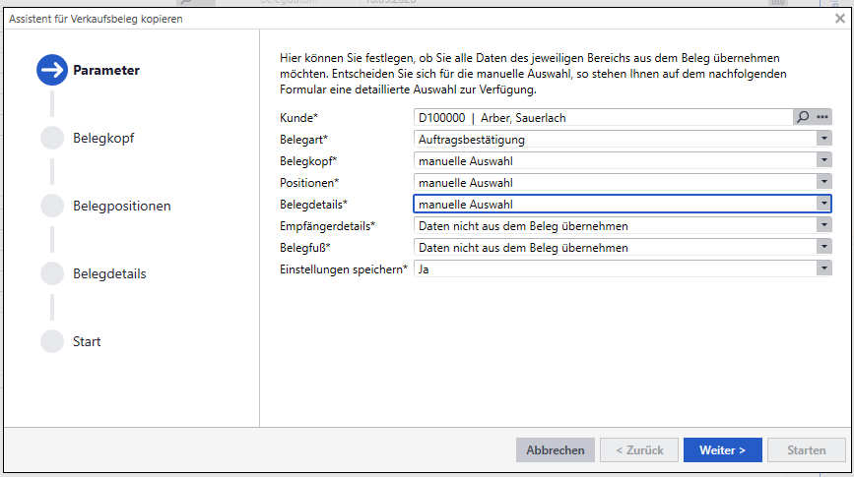Click the Abbrechen button

coord(555,450)
